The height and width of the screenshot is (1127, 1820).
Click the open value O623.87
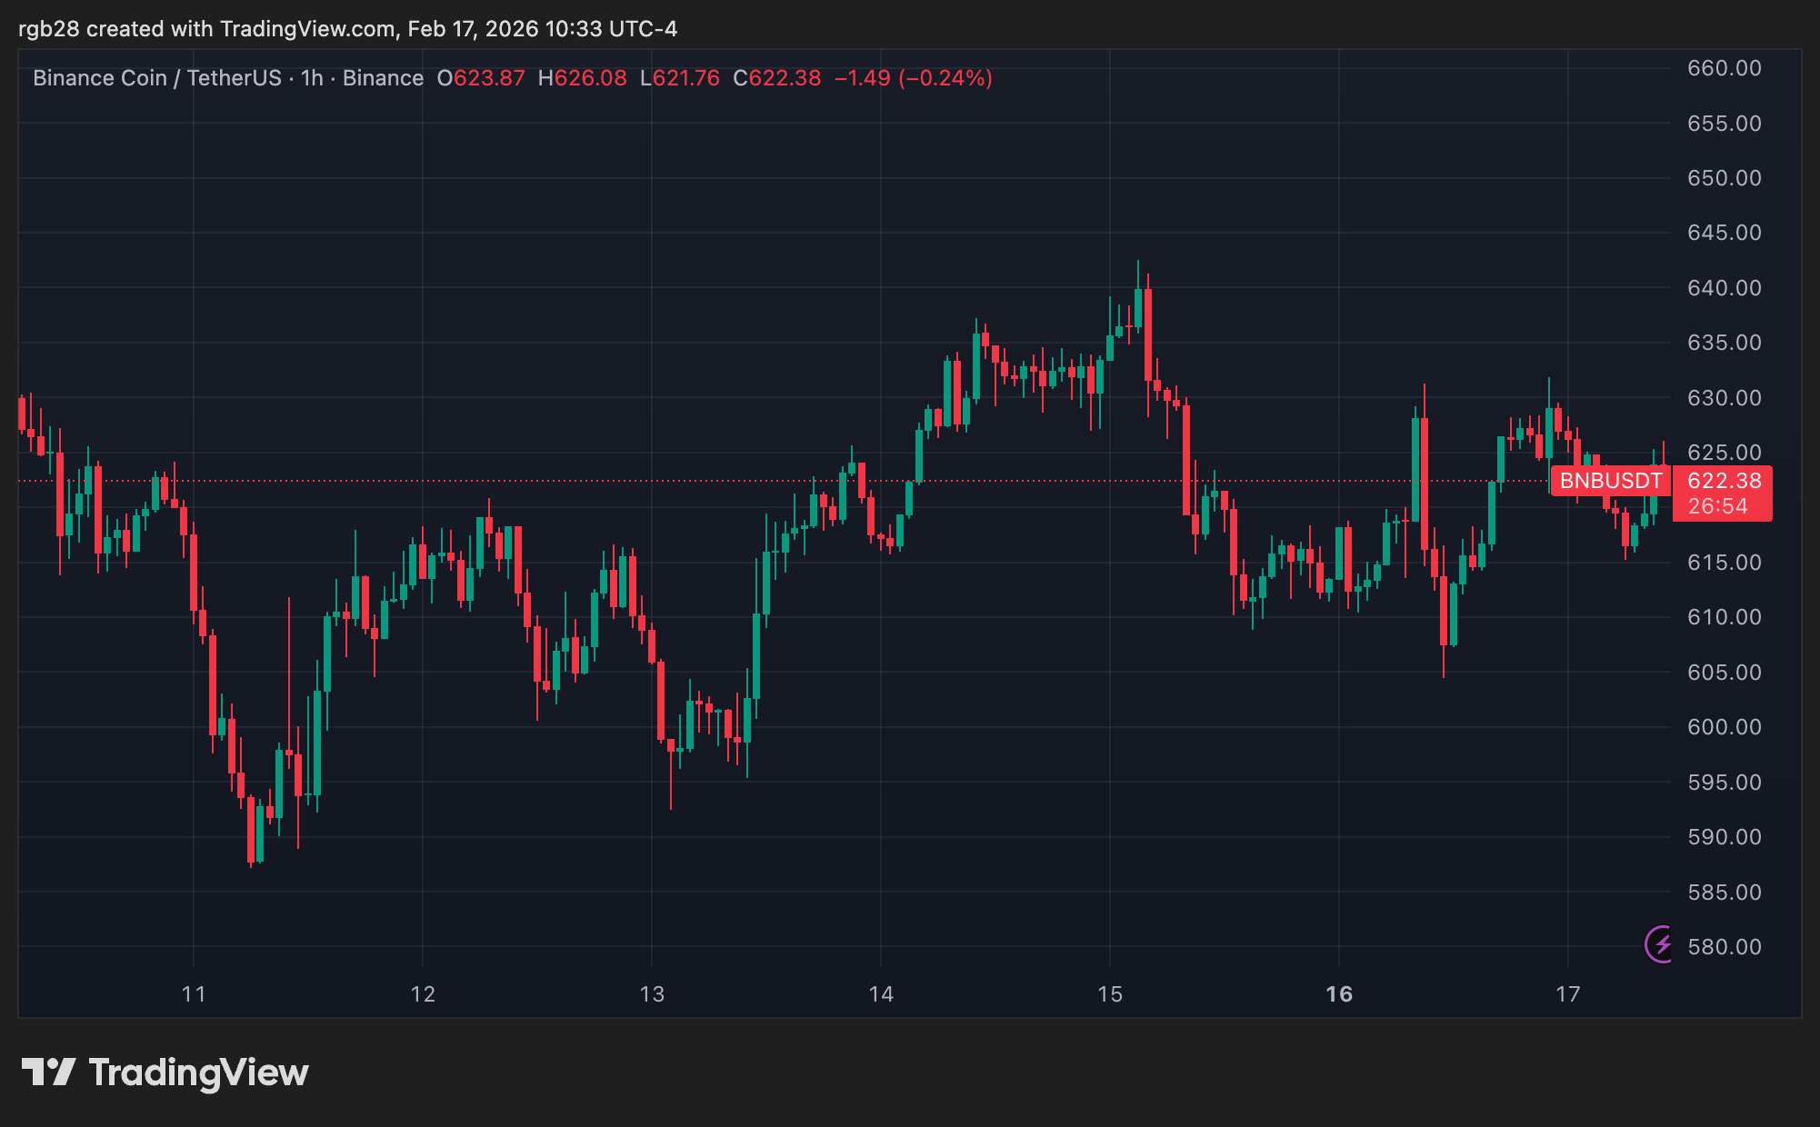coord(481,78)
